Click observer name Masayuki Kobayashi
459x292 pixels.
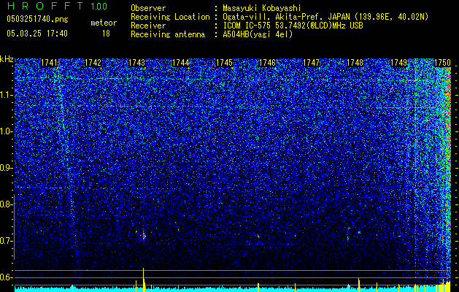tap(261, 8)
